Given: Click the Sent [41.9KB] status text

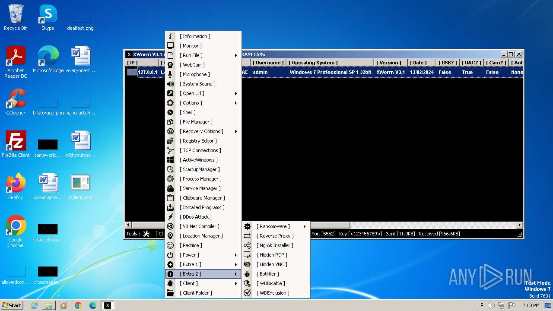Looking at the screenshot, I should pyautogui.click(x=400, y=234).
